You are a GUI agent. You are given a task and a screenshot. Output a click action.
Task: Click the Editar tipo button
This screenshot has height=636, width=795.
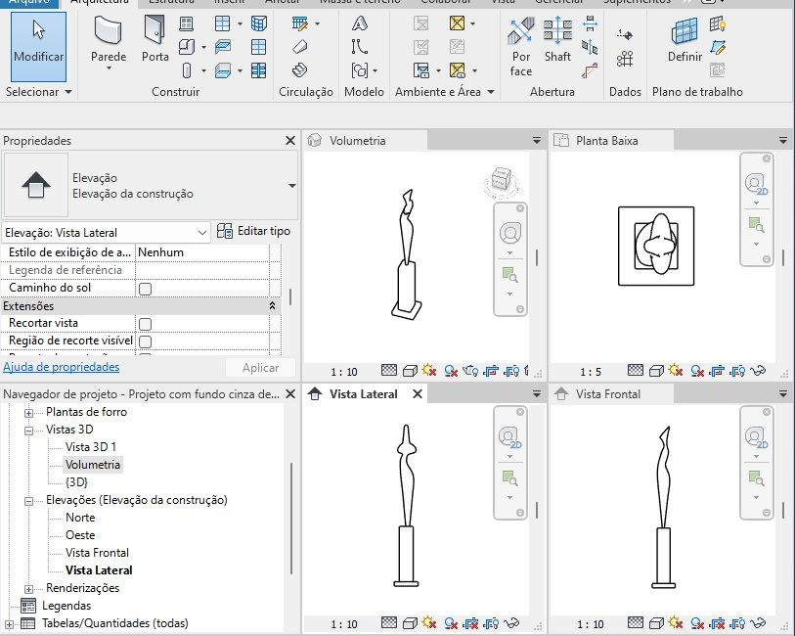click(253, 231)
